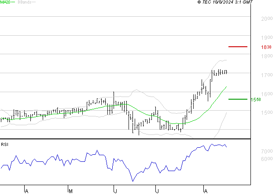Click the last A month axis label
Image resolution: width=276 pixels, height=194 pixels.
206,191
